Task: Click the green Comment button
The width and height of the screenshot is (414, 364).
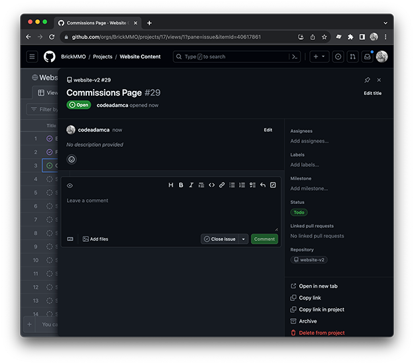Action: [x=264, y=239]
